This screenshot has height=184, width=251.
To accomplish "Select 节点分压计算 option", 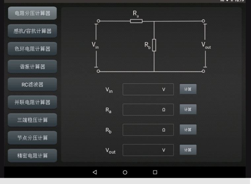I will pyautogui.click(x=32, y=138).
